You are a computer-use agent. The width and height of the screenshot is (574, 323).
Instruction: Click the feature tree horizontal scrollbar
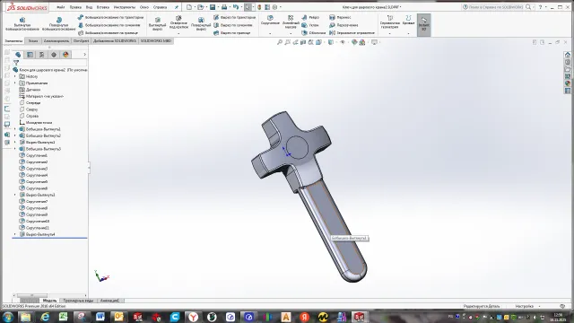(x=32, y=295)
